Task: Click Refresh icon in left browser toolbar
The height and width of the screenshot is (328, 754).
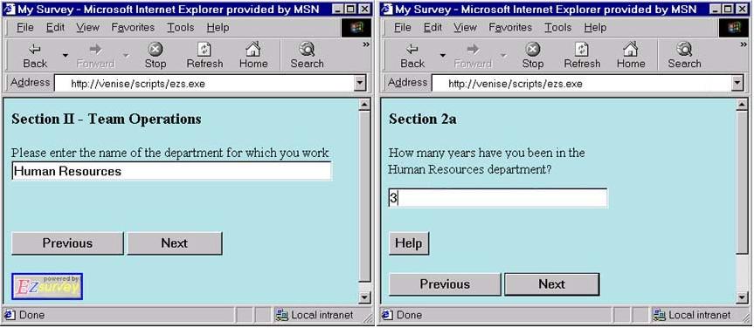Action: coord(204,49)
